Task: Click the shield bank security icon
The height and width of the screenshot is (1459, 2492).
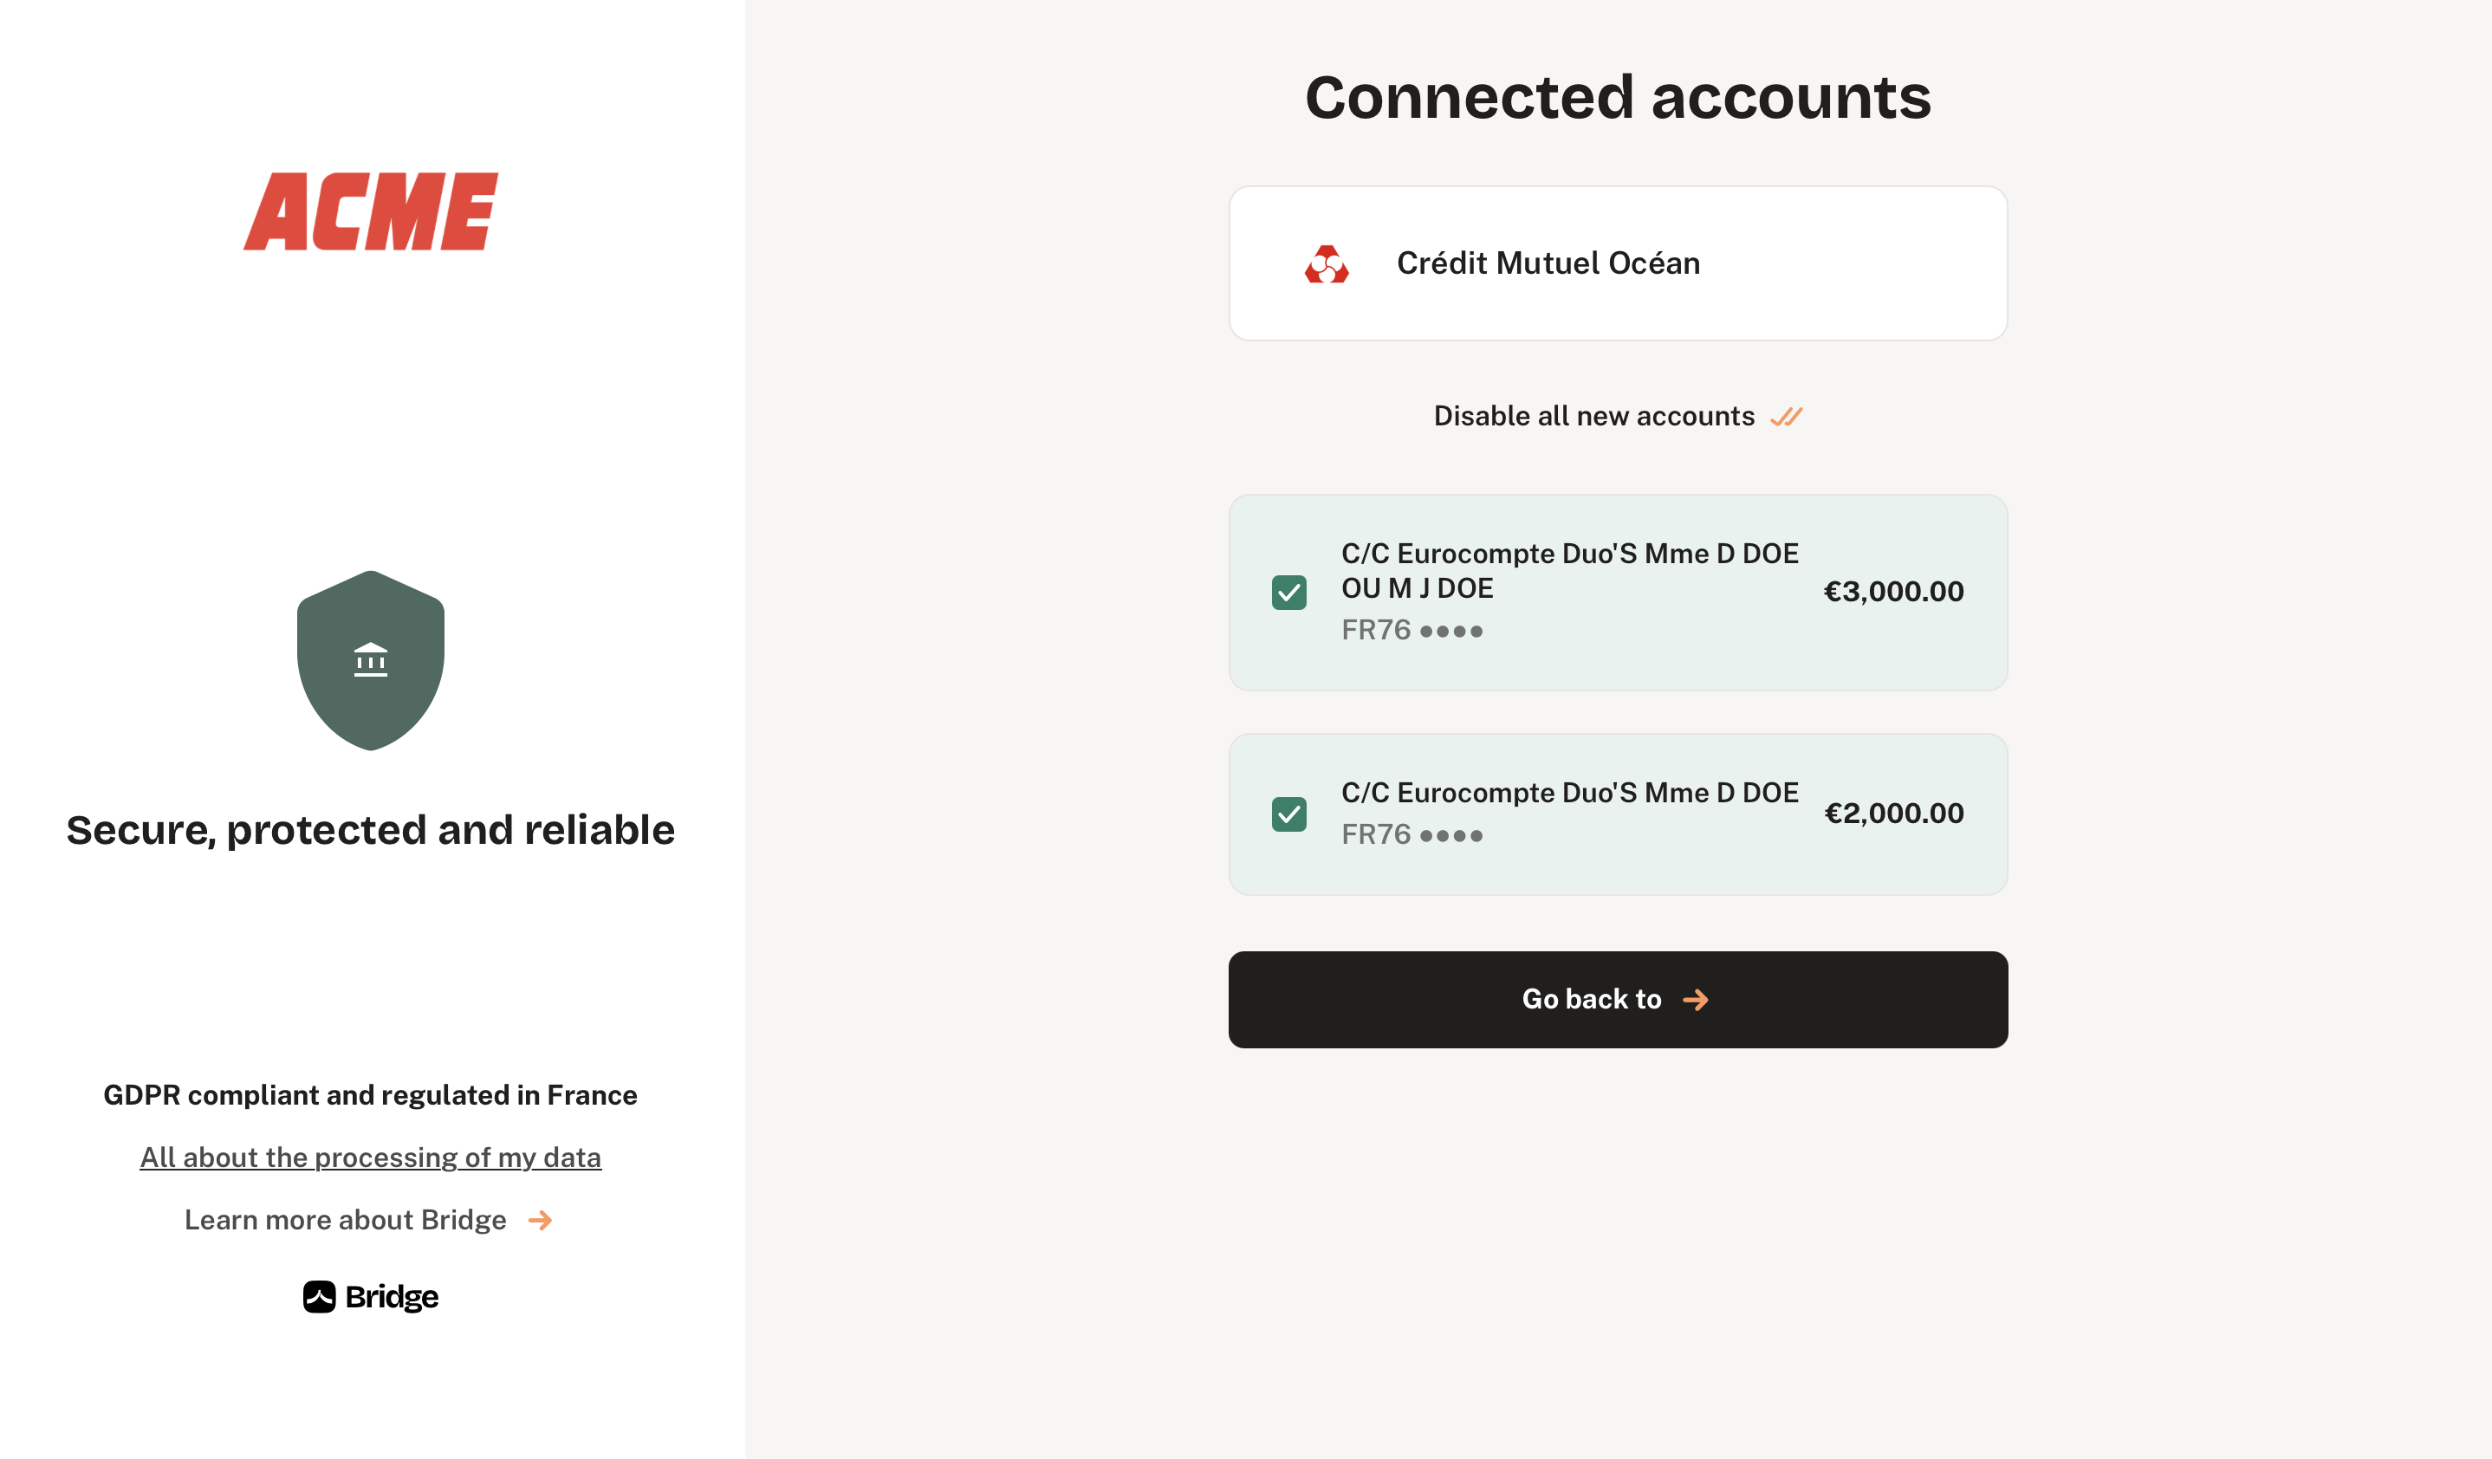Action: 371,660
